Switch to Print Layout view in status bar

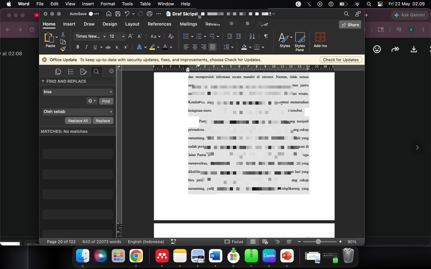tap(253, 242)
